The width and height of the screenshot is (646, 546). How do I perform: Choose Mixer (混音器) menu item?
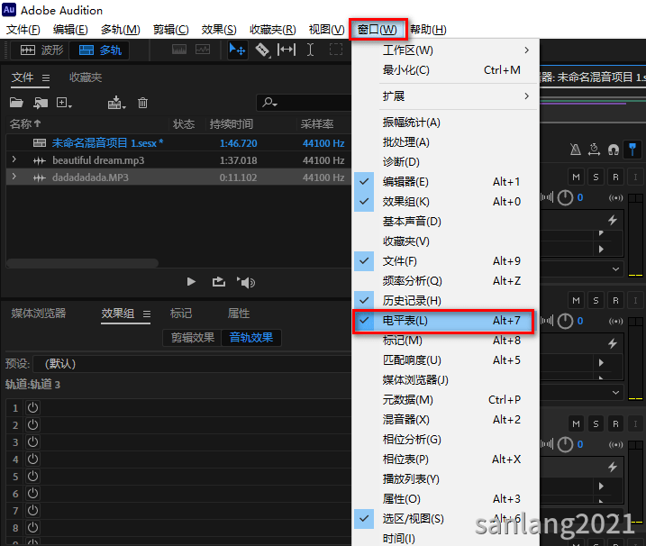click(x=446, y=420)
